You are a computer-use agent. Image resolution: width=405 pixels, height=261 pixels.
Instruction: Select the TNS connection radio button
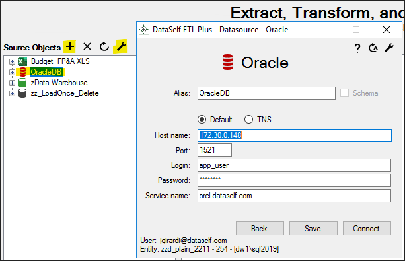[x=248, y=120]
